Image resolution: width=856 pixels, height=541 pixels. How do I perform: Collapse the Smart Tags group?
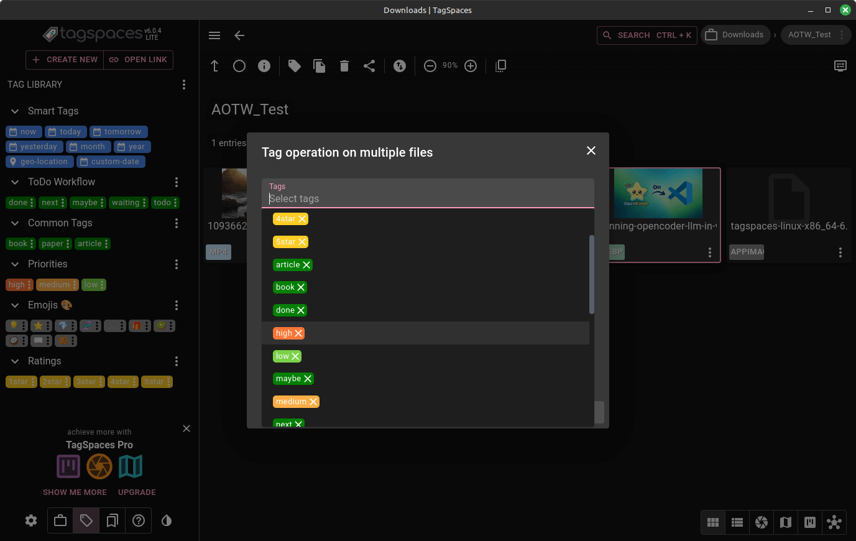pyautogui.click(x=14, y=111)
